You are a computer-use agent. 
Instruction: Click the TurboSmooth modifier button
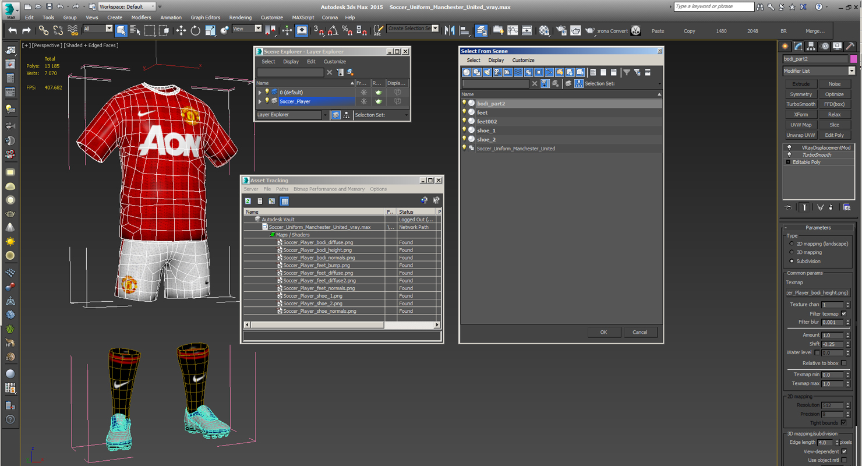click(x=801, y=104)
